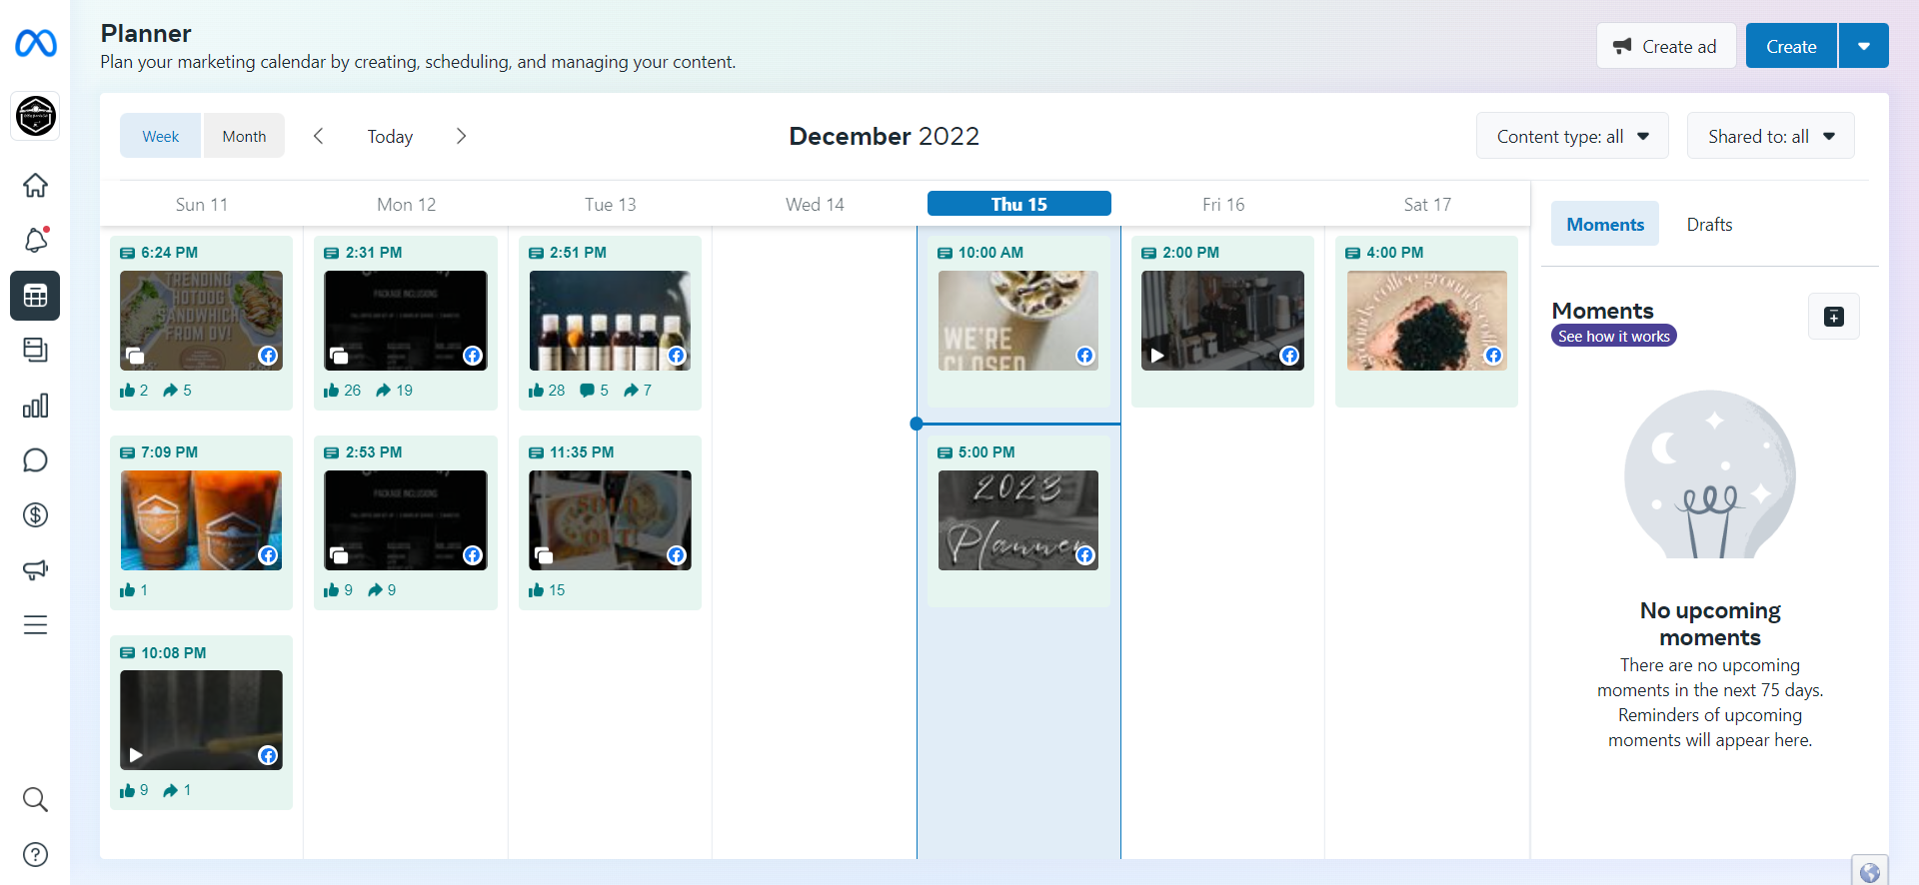Click the play icon on 10:08 PM video
This screenshot has width=1919, height=885.
[136, 755]
